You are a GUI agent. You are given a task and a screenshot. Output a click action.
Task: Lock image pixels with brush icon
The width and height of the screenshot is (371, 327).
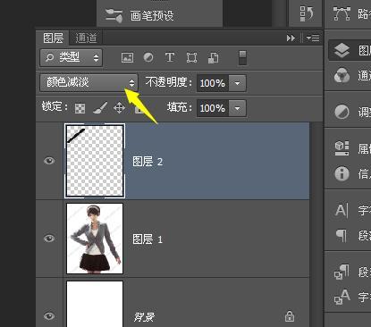(x=100, y=108)
